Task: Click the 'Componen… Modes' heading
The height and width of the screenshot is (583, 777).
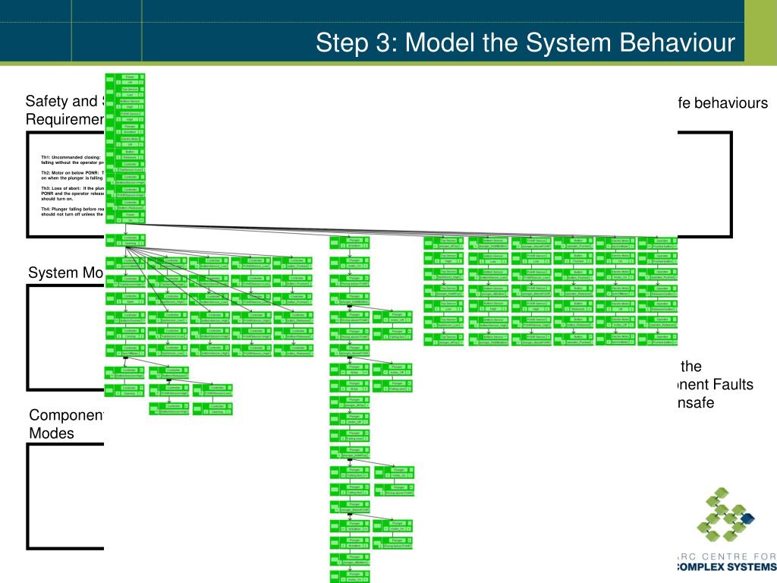Action: [x=66, y=424]
